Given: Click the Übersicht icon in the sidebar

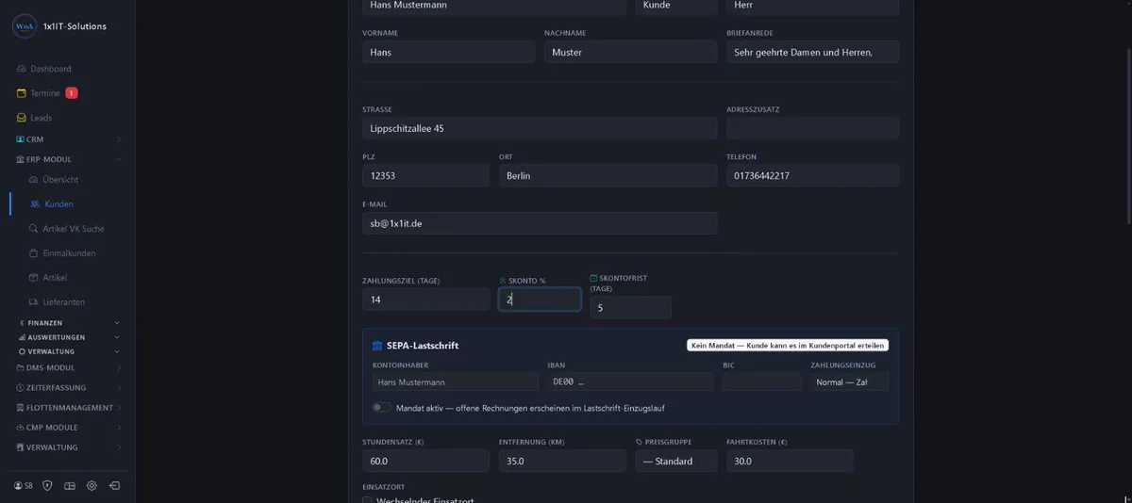Looking at the screenshot, I should (34, 180).
